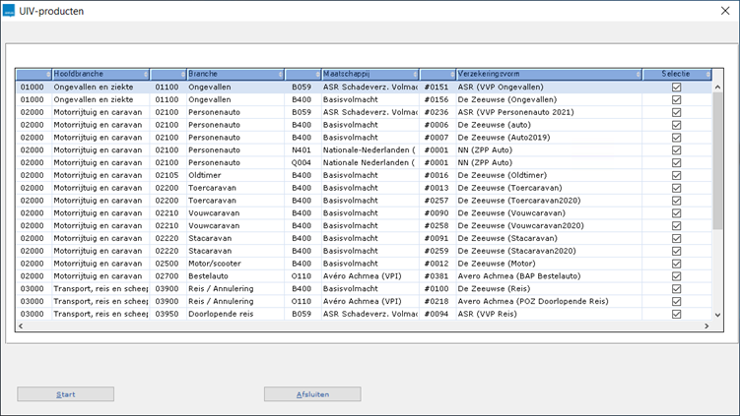Toggle Selectie checkbox for De Zeeuwse (Oldtimer)

click(x=676, y=175)
